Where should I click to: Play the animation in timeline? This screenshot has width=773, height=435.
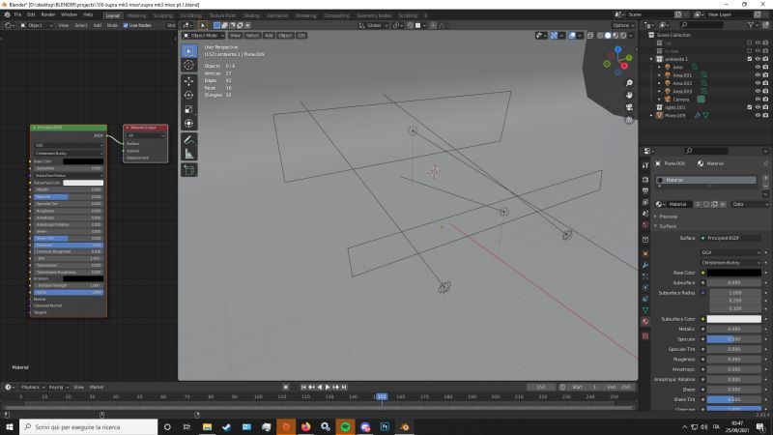click(x=328, y=388)
